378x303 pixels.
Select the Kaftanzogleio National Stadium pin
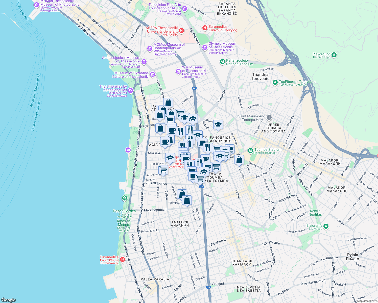(x=222, y=62)
